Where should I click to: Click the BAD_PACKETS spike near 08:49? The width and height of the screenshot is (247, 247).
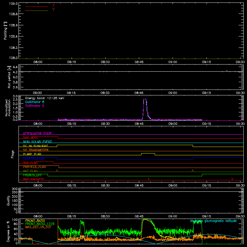coord(149,179)
